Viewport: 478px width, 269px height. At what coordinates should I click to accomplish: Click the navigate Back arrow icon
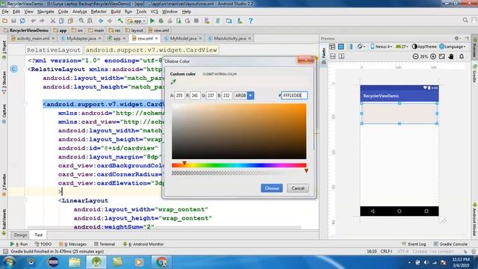pos(101,21)
